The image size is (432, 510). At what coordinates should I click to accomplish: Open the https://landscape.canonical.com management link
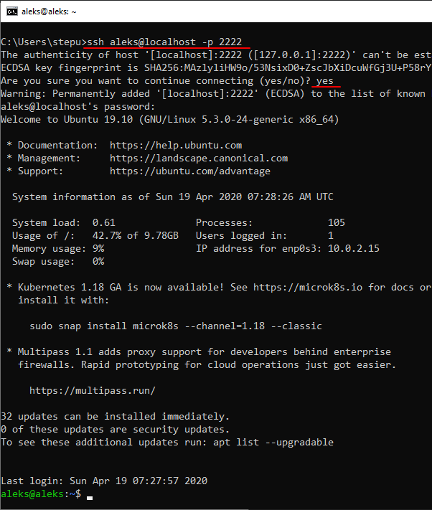click(x=199, y=158)
